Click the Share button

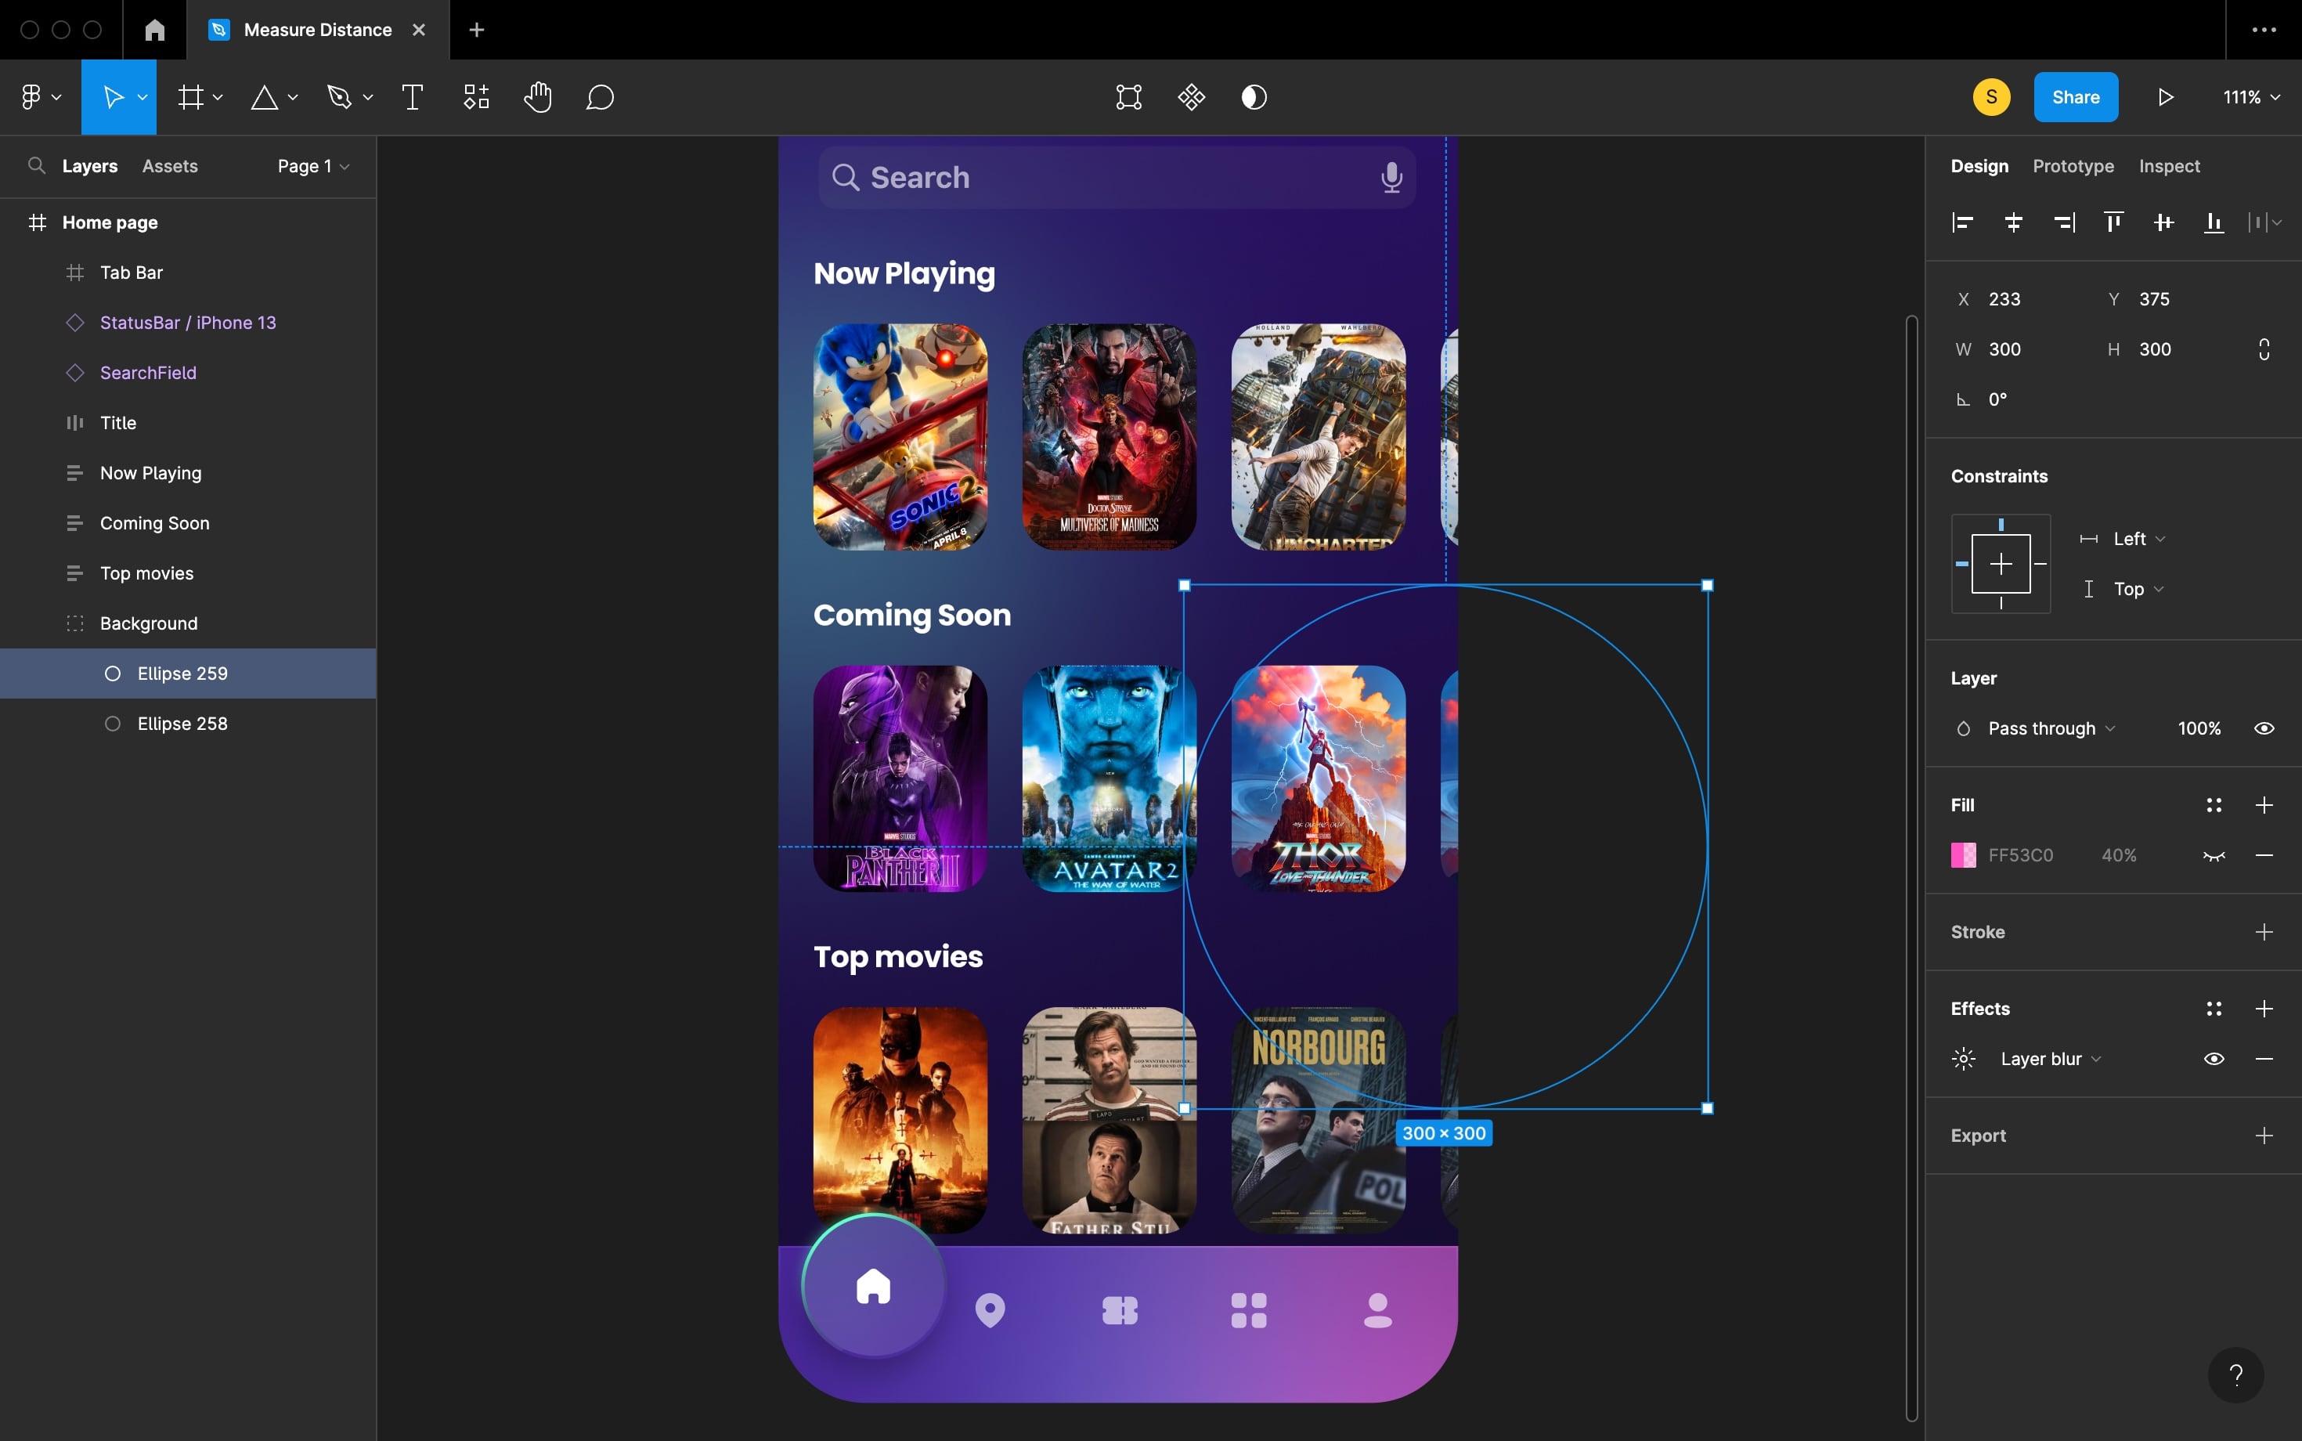(2075, 97)
